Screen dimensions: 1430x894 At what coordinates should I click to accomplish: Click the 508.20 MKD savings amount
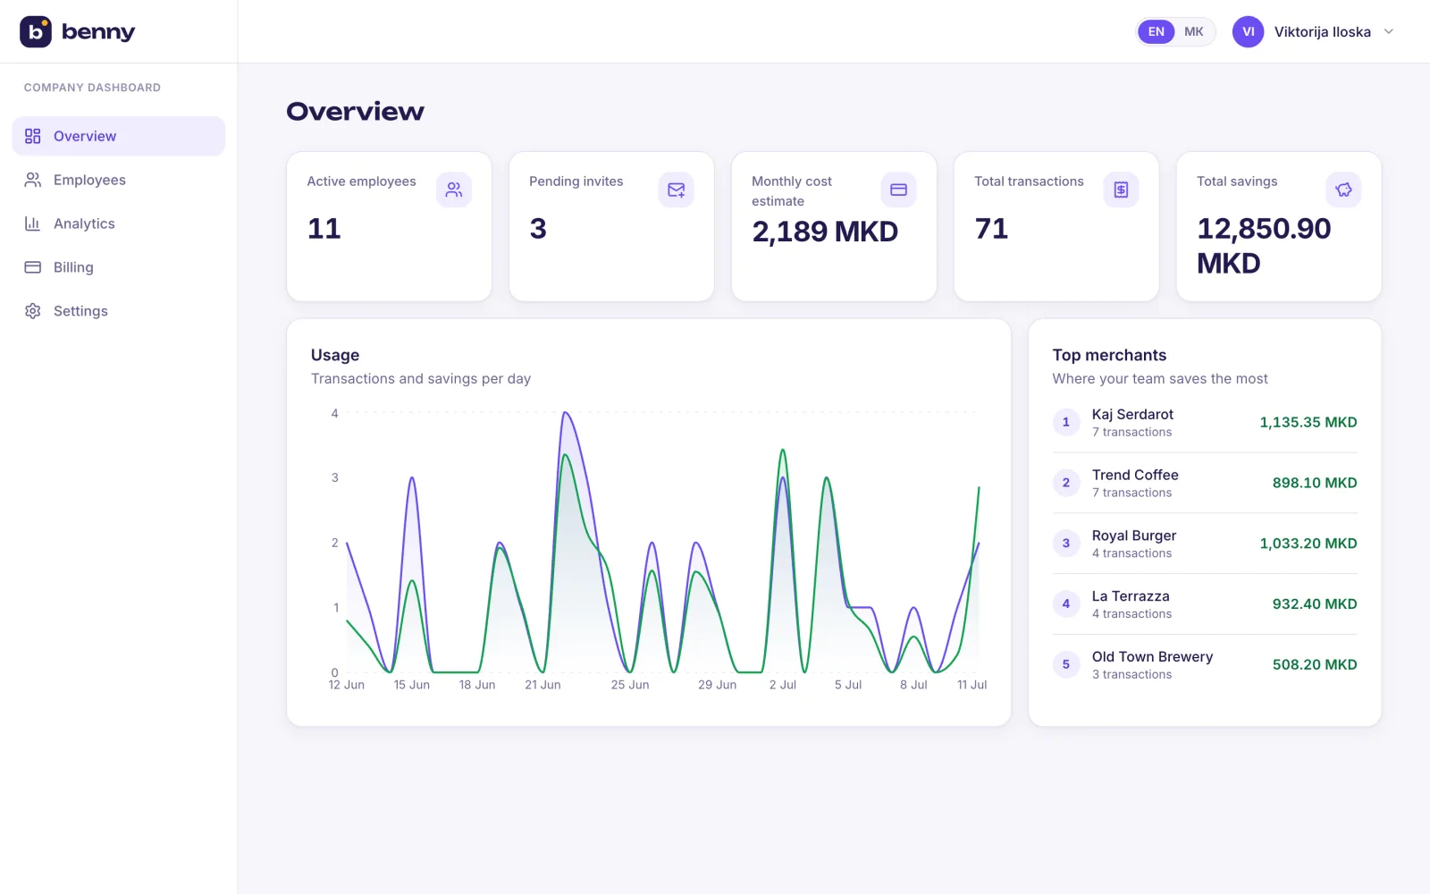pyautogui.click(x=1315, y=664)
